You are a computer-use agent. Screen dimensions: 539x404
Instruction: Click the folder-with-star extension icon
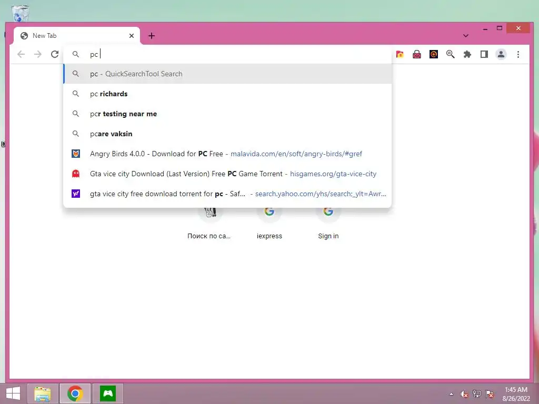coord(400,54)
